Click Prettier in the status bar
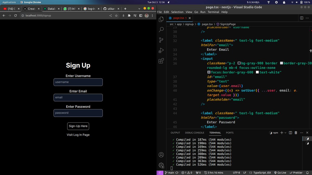 pos(296,173)
